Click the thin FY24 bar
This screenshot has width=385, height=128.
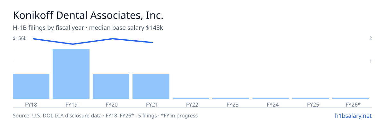click(x=271, y=98)
